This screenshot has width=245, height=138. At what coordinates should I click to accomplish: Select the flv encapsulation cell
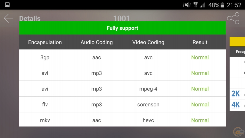45,105
